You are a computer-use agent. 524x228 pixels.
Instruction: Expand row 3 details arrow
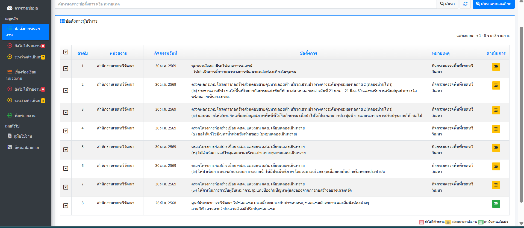66,112
